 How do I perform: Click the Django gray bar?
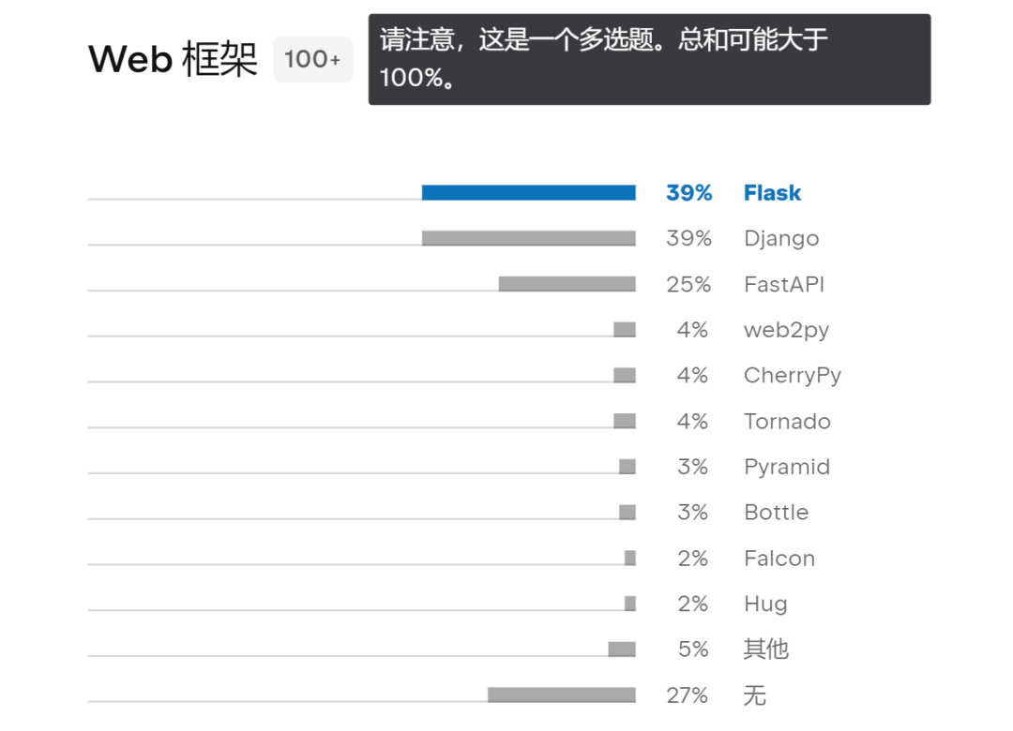click(528, 238)
